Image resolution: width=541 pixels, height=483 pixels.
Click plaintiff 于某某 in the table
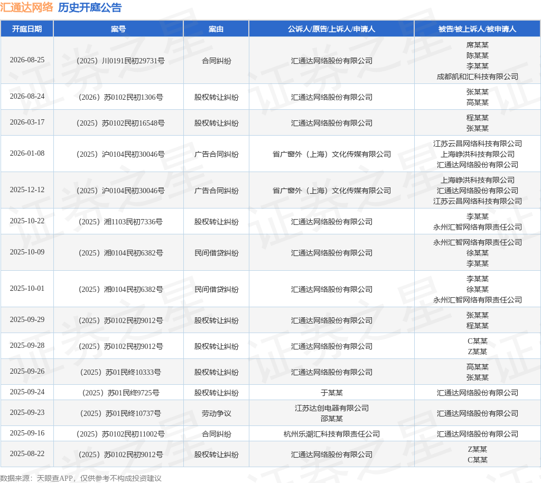coord(332,393)
